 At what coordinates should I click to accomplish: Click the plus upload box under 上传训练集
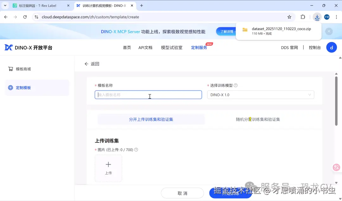pyautogui.click(x=108, y=168)
